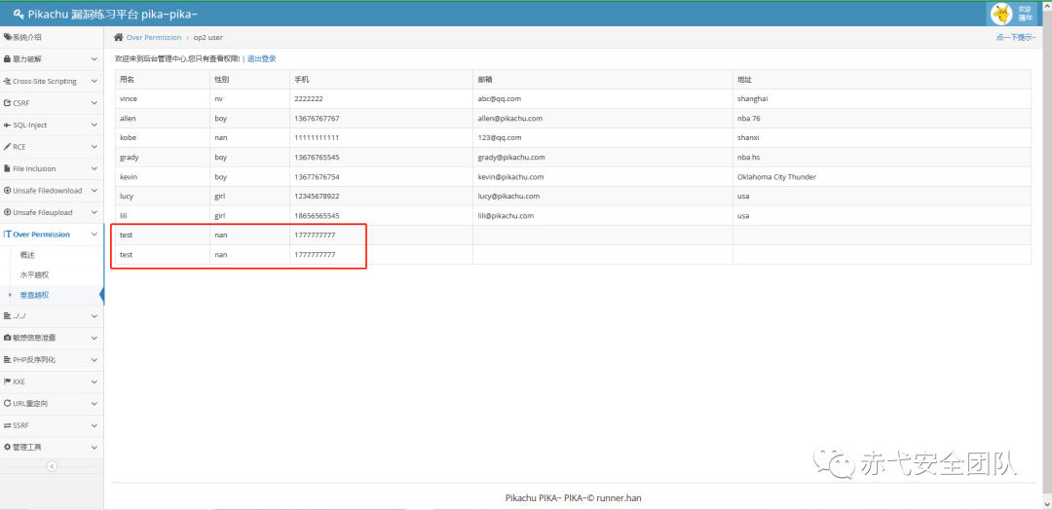This screenshot has width=1052, height=510.
Task: Click the op2 user breadcrumb text
Action: [x=208, y=38]
